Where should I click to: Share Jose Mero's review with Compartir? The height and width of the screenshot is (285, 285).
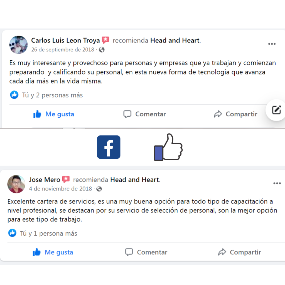pyautogui.click(x=239, y=252)
